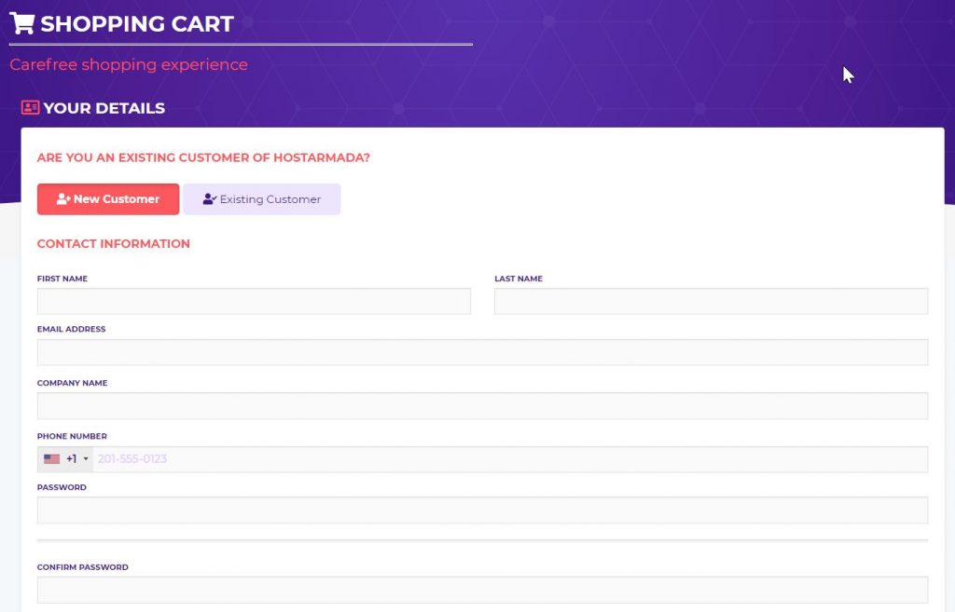Click into the Last Name field
Image resolution: width=955 pixels, height=612 pixels.
711,302
